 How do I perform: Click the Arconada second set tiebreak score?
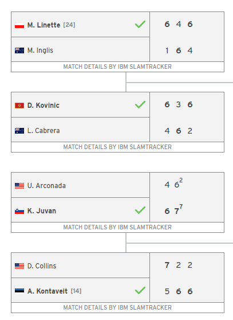pos(181,180)
